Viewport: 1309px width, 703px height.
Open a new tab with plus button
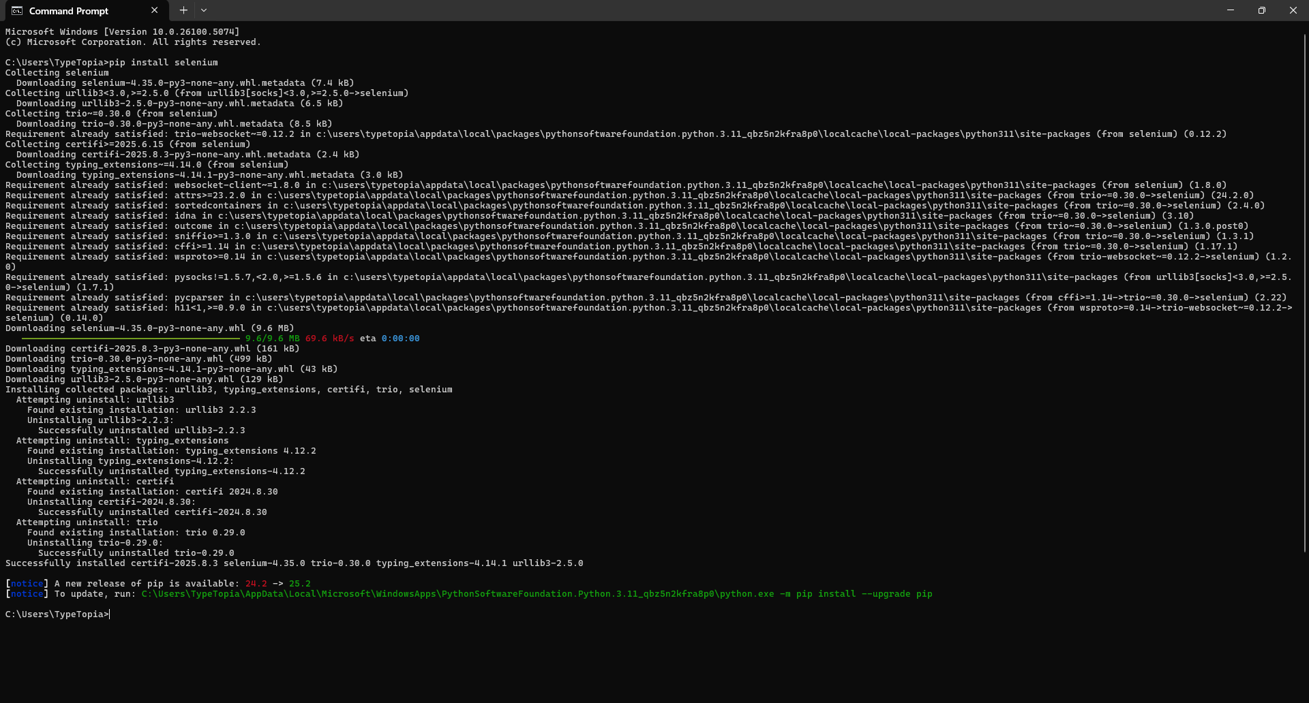click(x=183, y=10)
